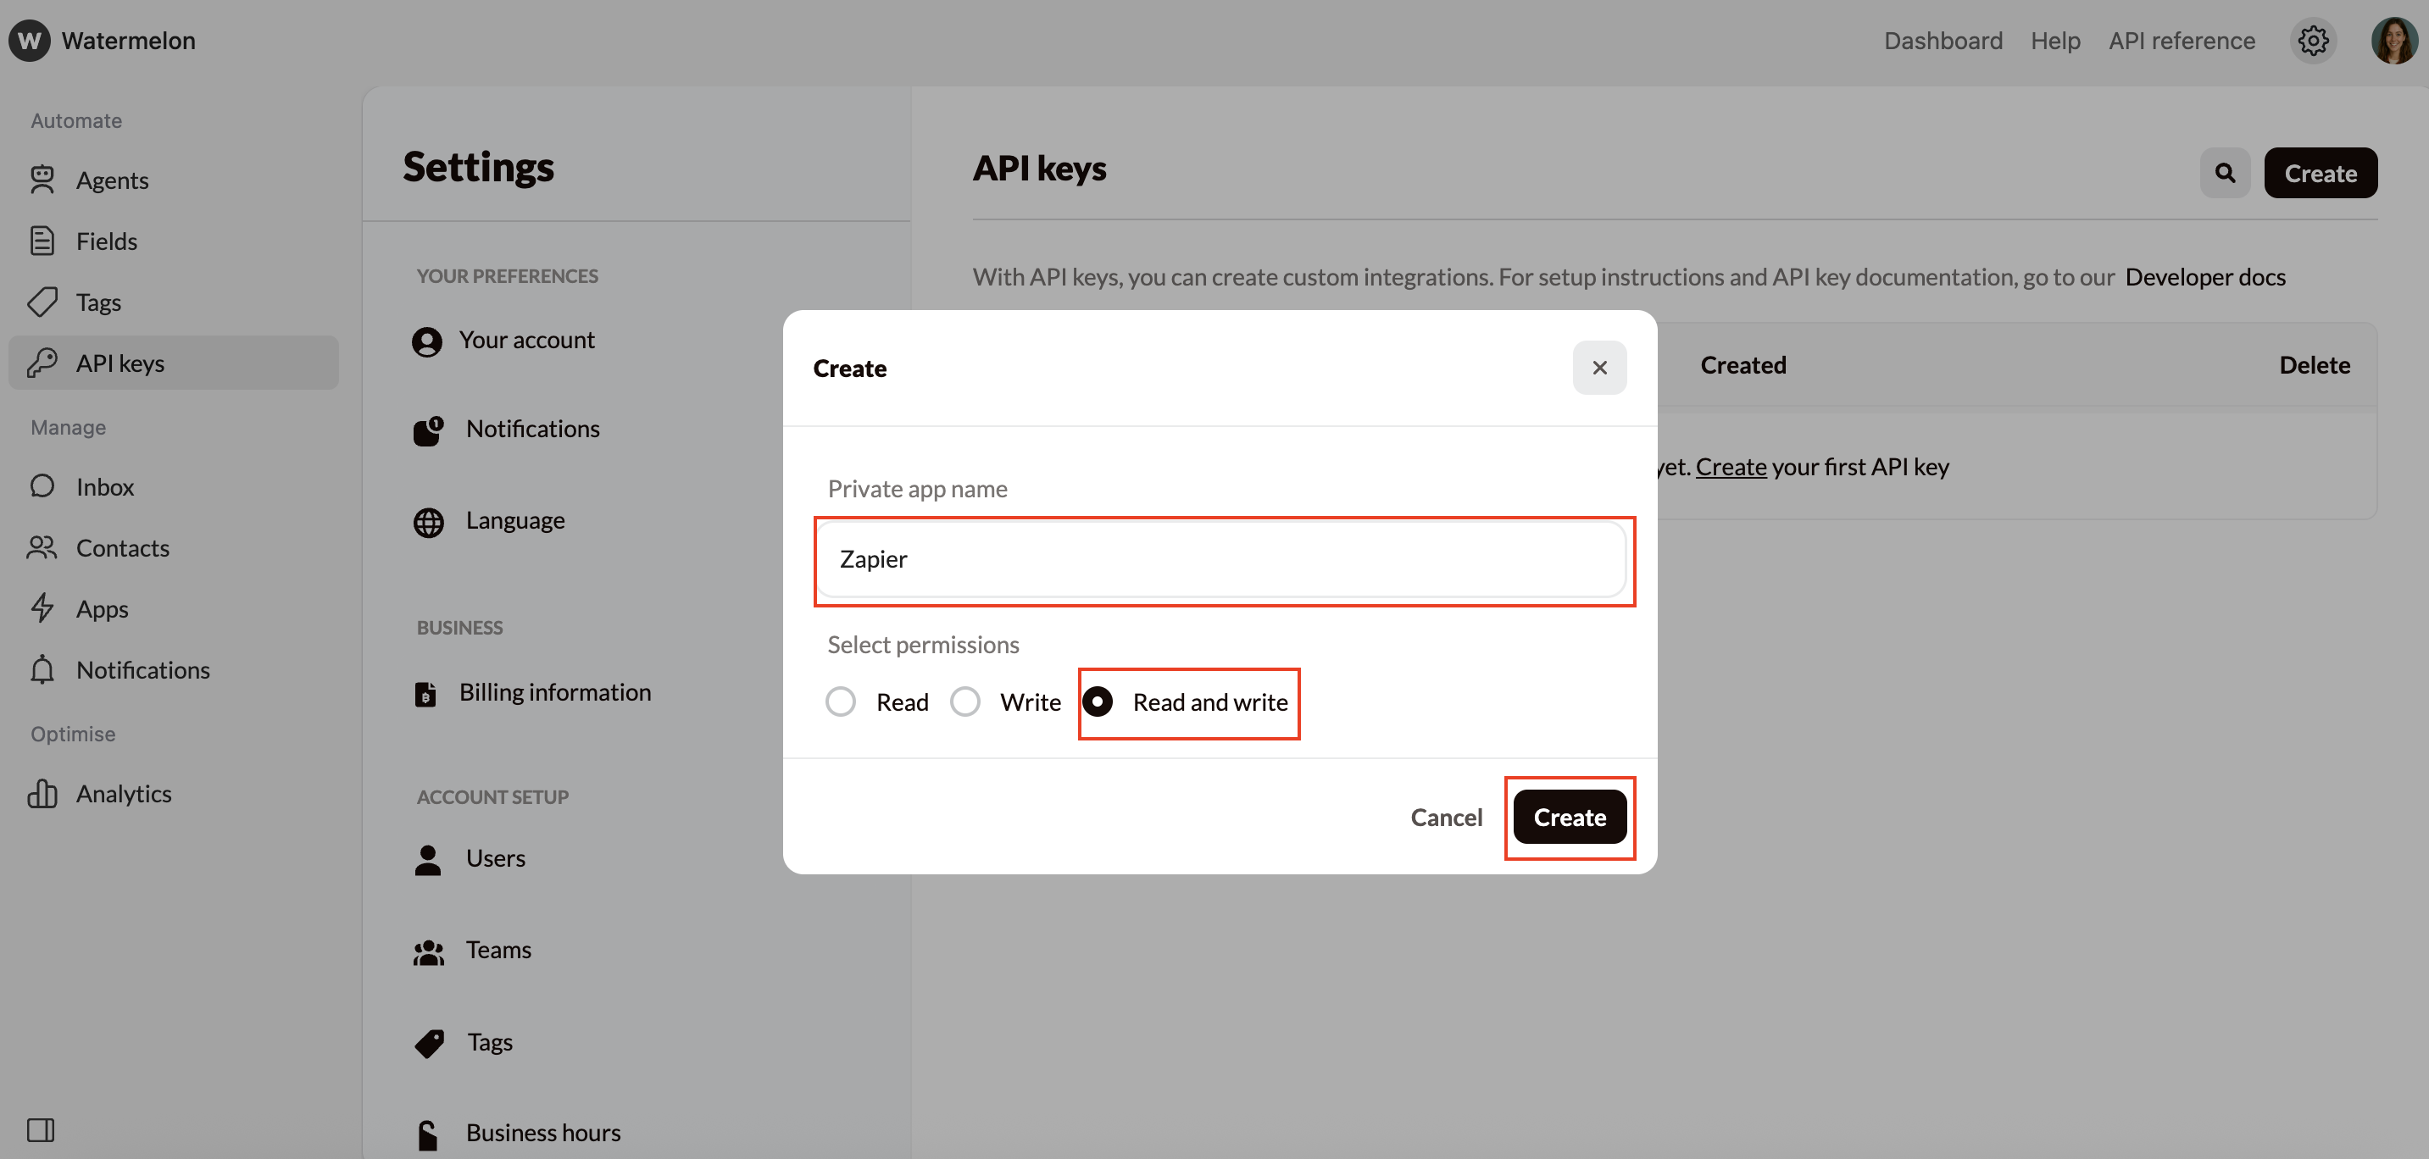Choose the Write permission option

(x=964, y=701)
